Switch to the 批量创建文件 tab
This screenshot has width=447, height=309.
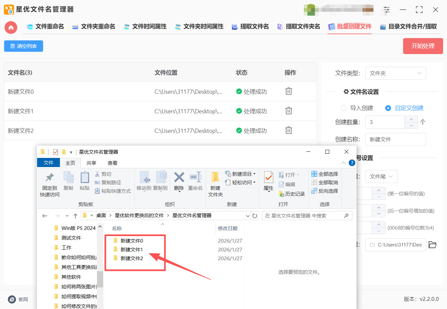click(350, 27)
